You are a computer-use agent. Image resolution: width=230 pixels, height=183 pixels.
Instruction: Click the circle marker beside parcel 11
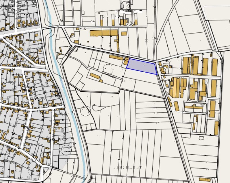(x=66, y=150)
